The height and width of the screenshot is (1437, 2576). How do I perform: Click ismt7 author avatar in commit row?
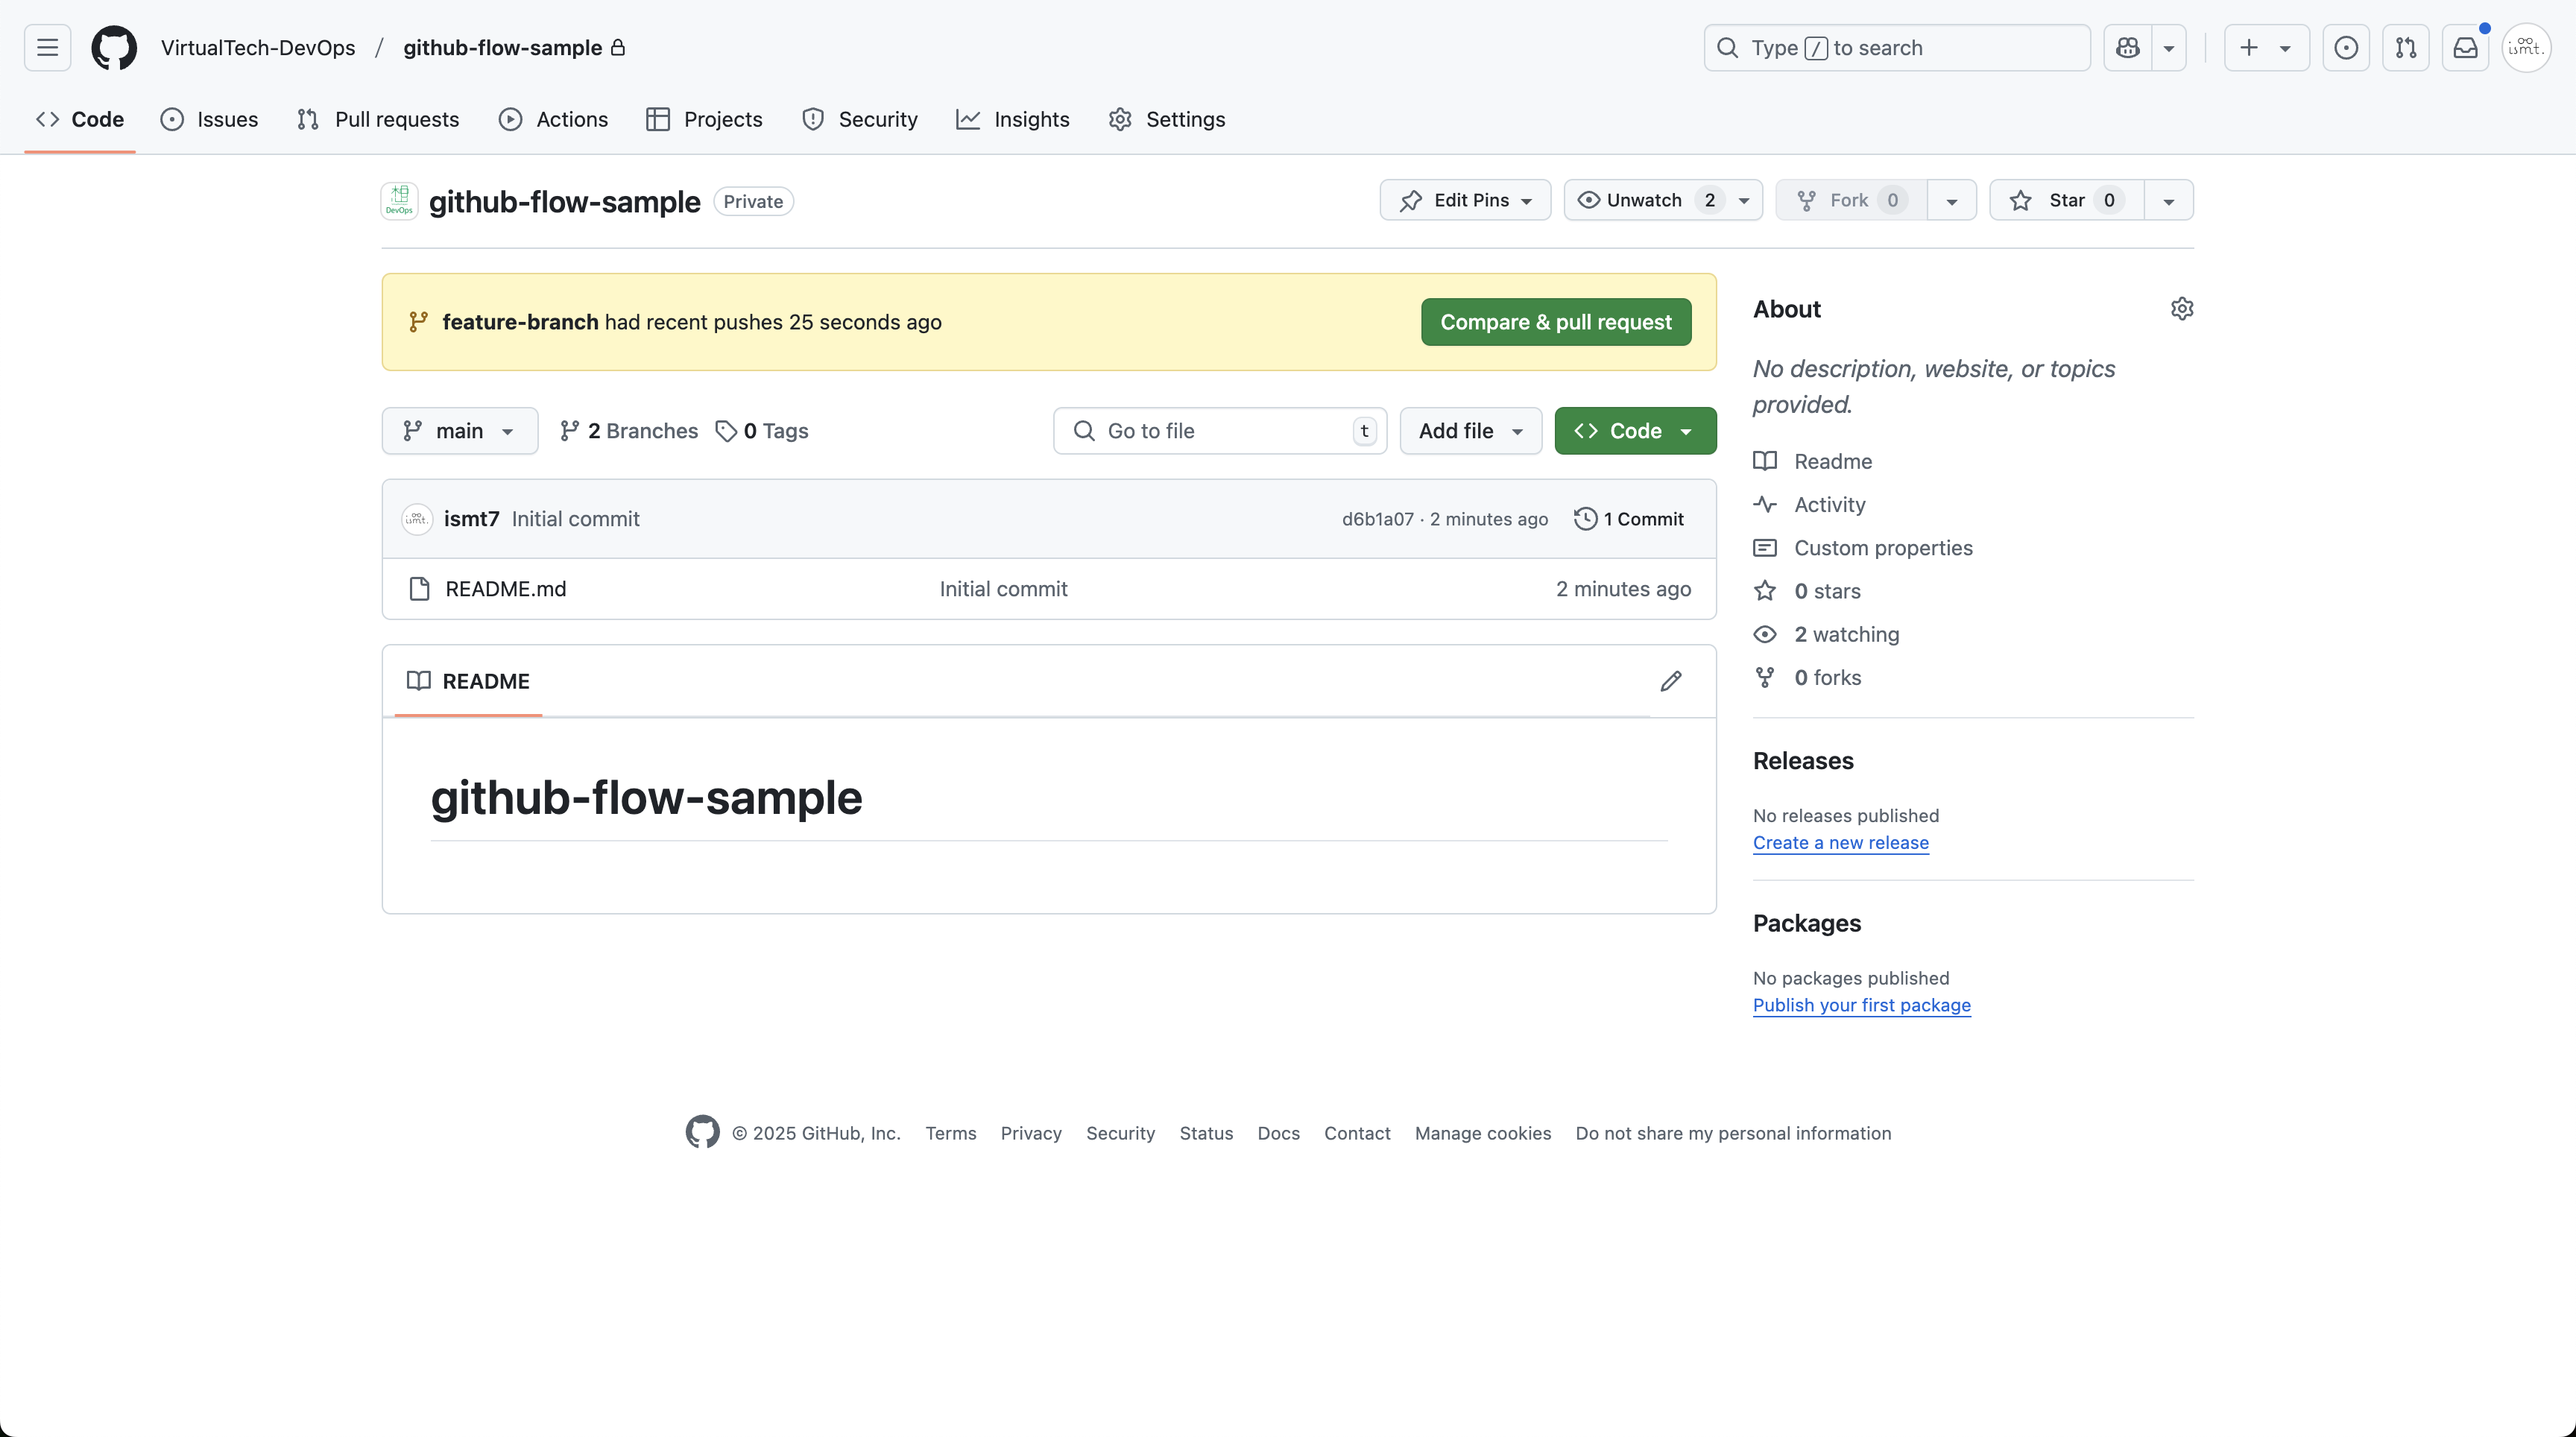pyautogui.click(x=417, y=519)
